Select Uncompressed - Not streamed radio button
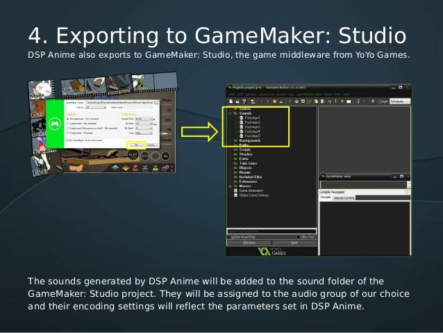 point(67,119)
